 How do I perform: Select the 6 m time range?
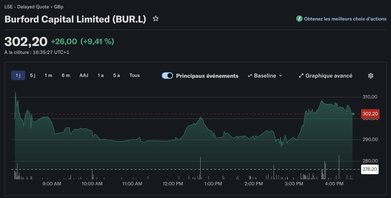(66, 75)
